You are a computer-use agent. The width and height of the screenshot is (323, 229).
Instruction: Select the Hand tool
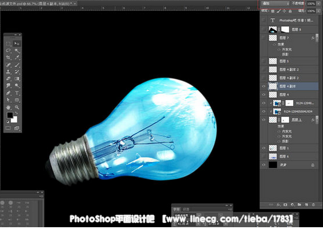(8, 107)
